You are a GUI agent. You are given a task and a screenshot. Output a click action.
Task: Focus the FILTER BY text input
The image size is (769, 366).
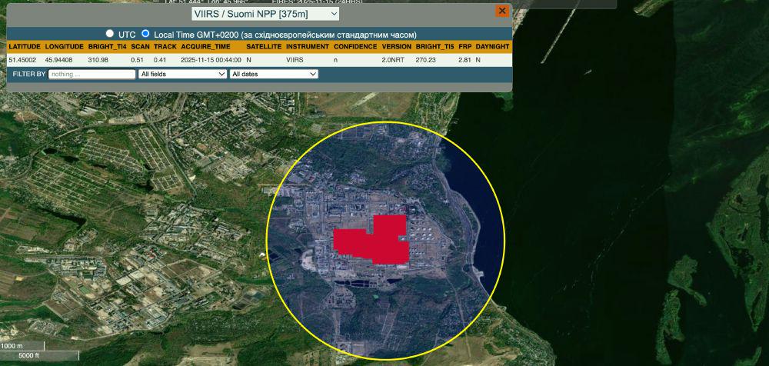pos(92,74)
